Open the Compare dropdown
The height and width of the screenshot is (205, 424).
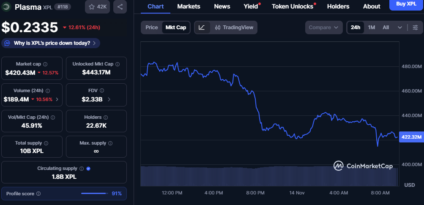click(x=323, y=27)
